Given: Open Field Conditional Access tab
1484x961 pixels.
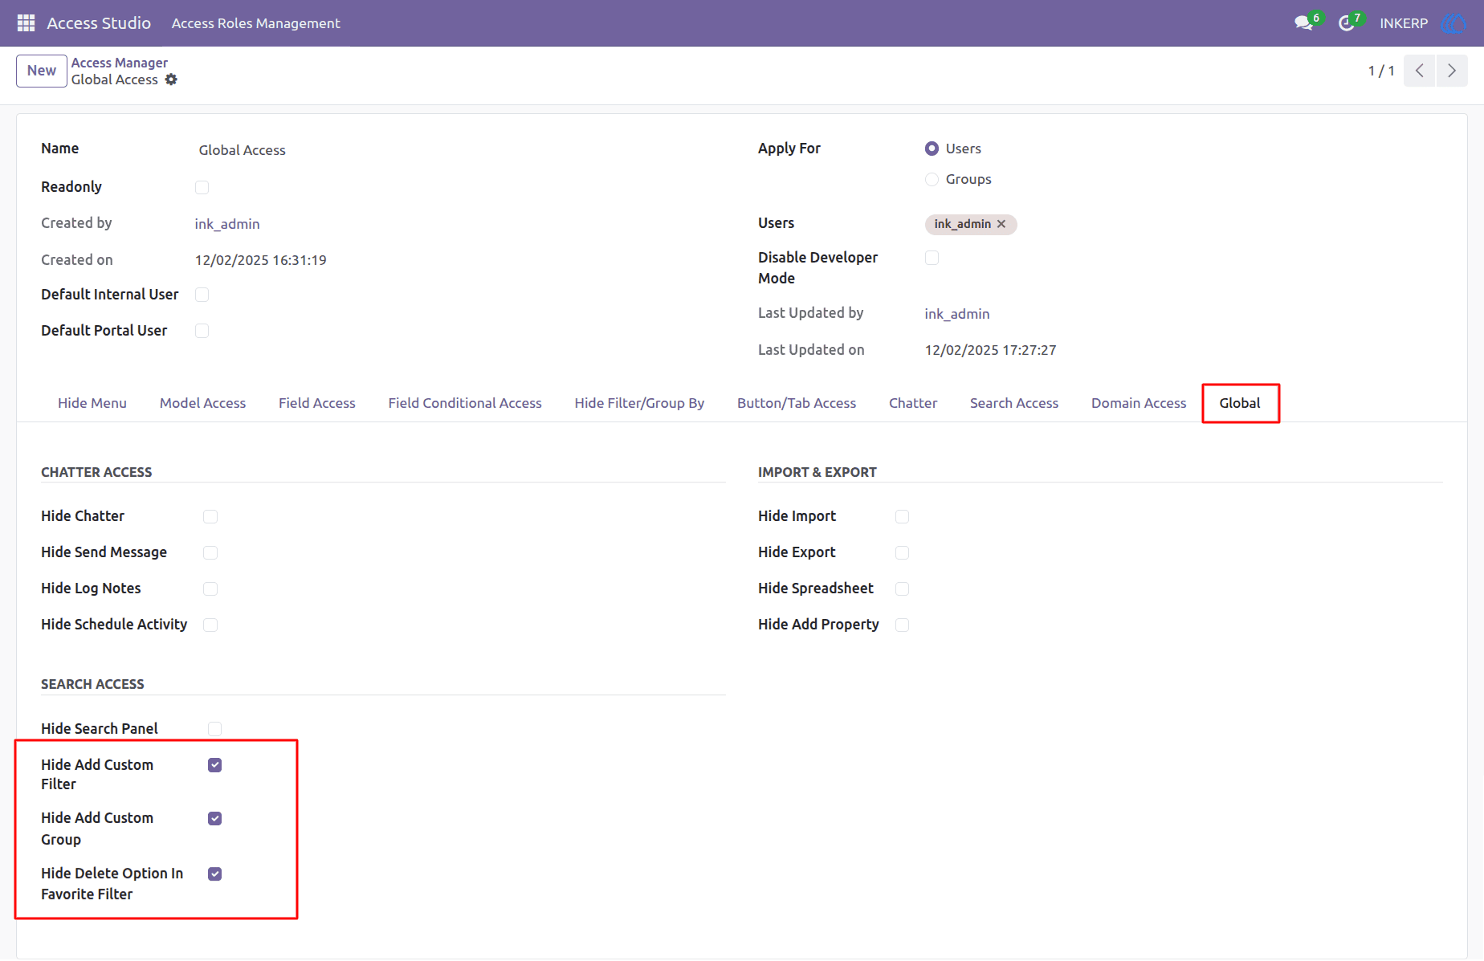Looking at the screenshot, I should click(x=465, y=403).
